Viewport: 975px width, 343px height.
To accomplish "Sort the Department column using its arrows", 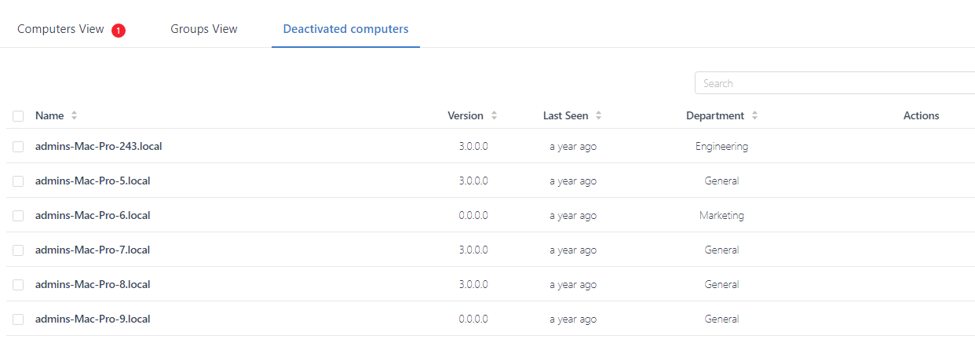I will [x=754, y=115].
